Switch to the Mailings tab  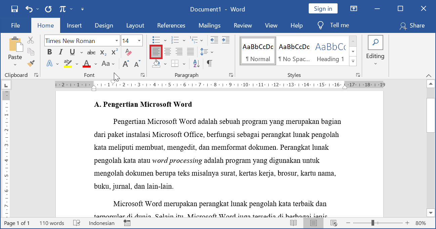(x=210, y=26)
